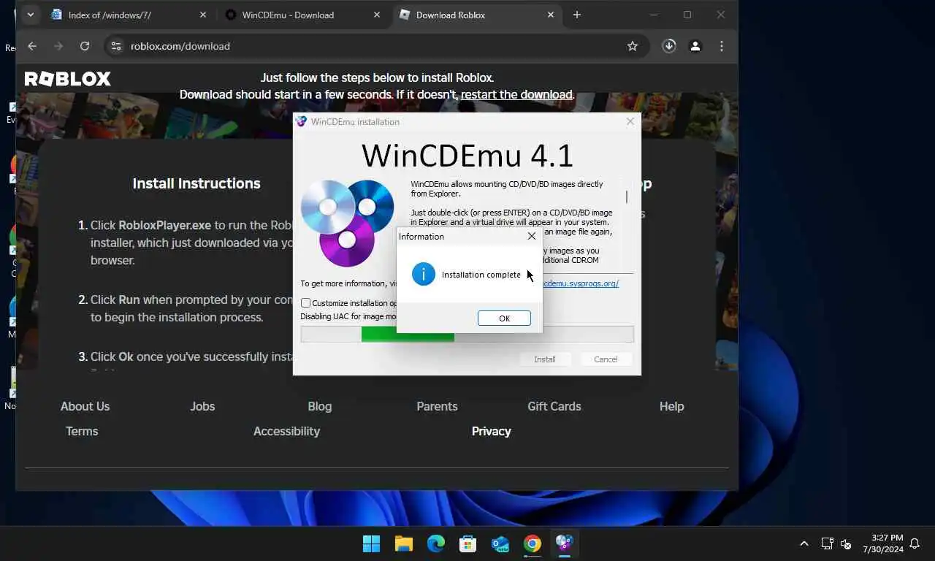The image size is (935, 561).
Task: Open Privacy footer link
Action: click(x=491, y=431)
